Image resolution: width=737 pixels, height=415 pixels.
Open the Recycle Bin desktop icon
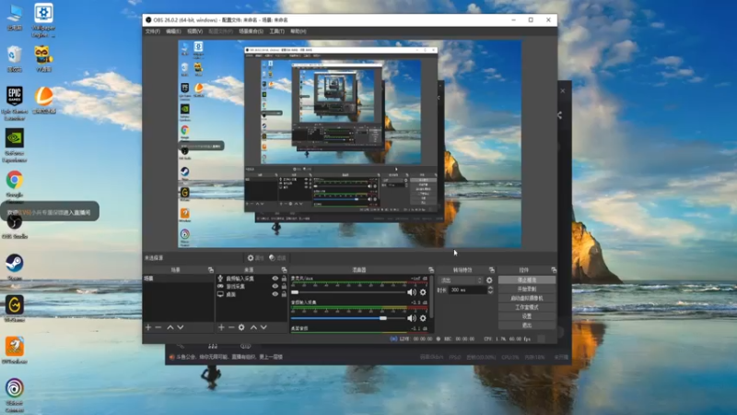point(15,58)
